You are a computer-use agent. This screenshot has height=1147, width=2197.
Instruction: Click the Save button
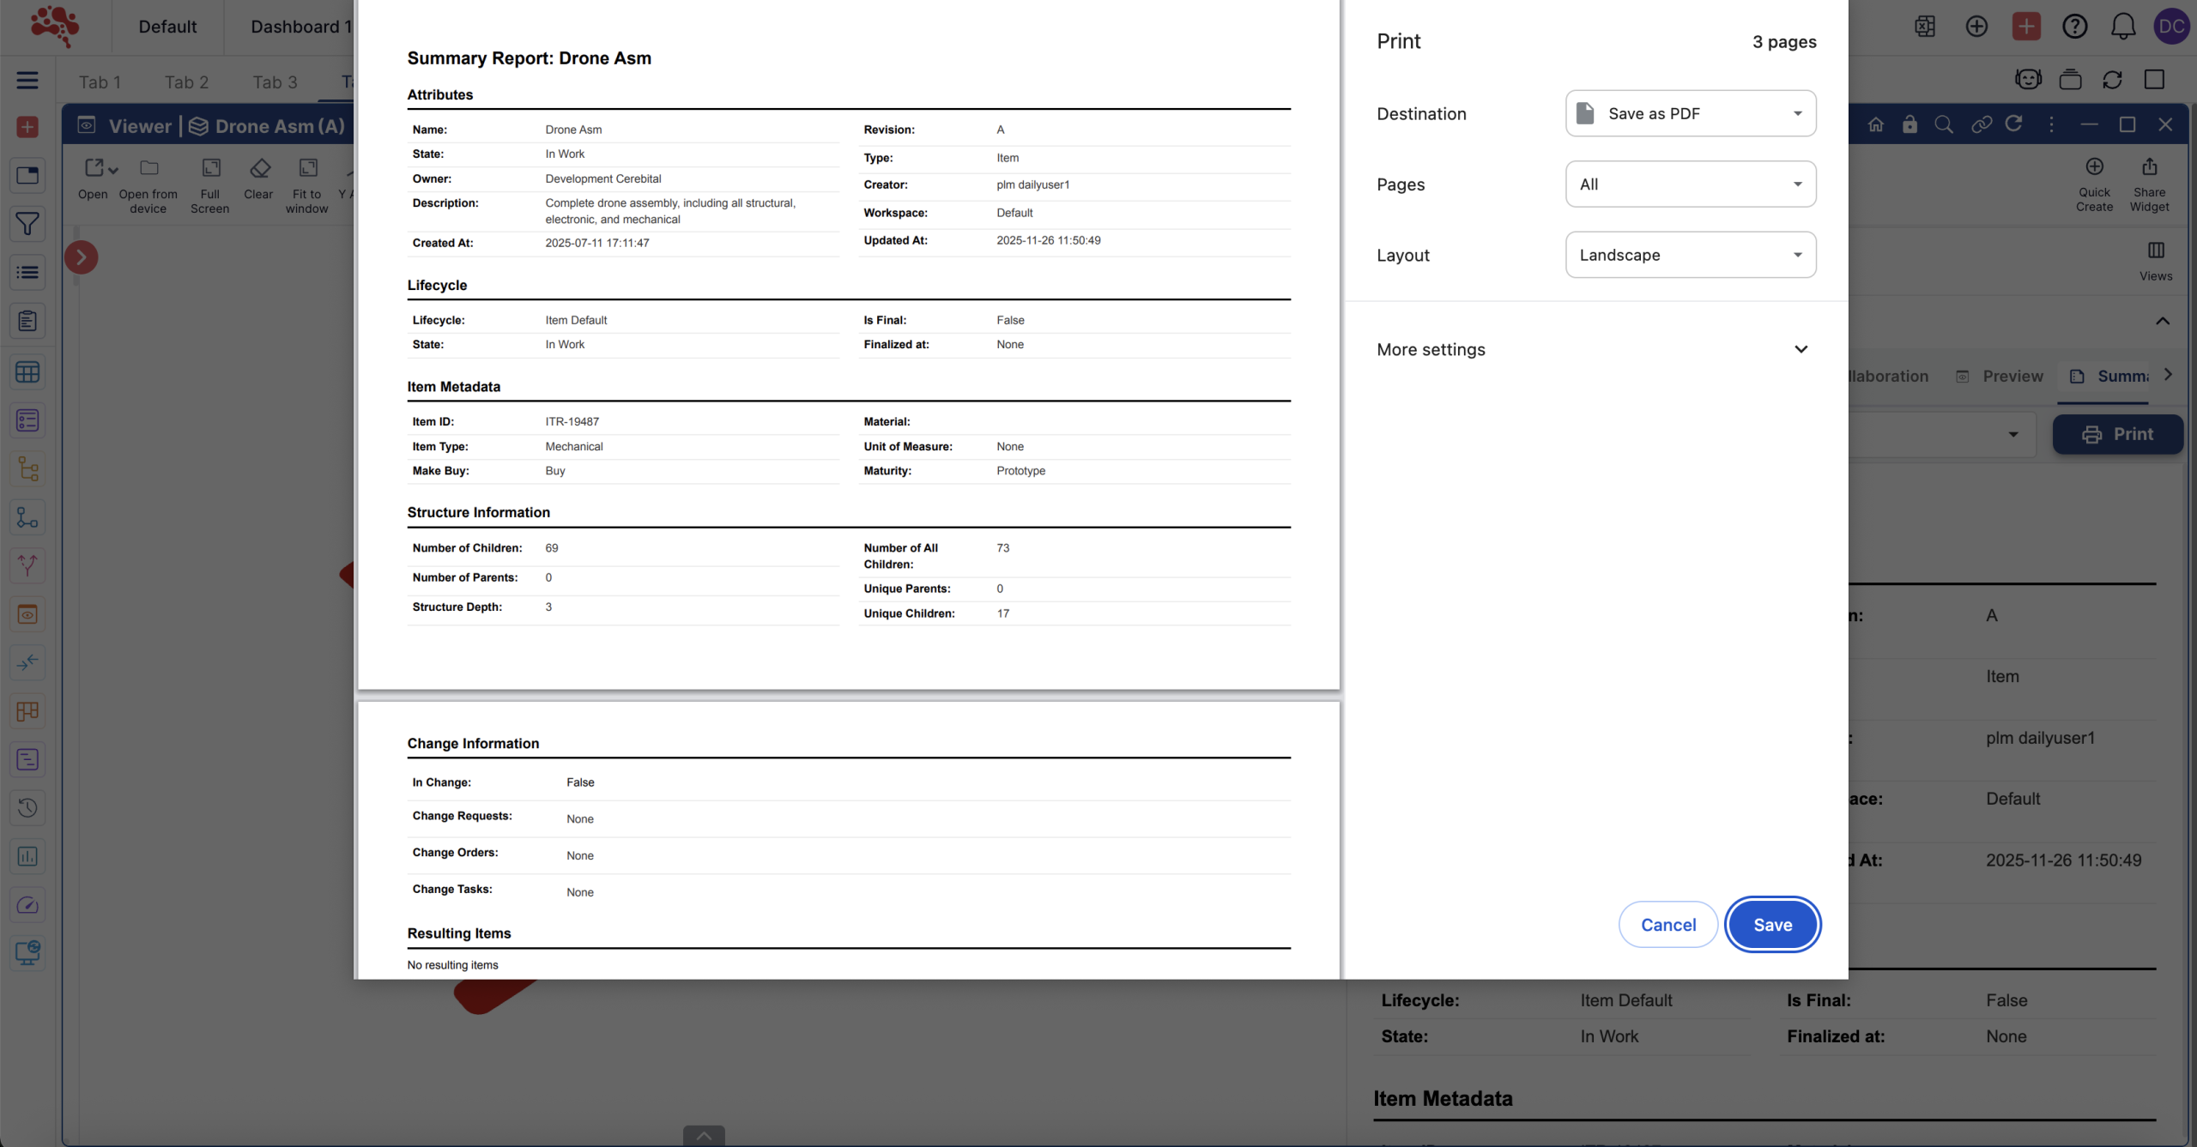pyautogui.click(x=1772, y=925)
